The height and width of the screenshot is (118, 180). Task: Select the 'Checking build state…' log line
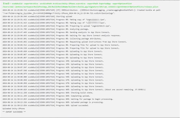pyautogui.click(x=48, y=93)
